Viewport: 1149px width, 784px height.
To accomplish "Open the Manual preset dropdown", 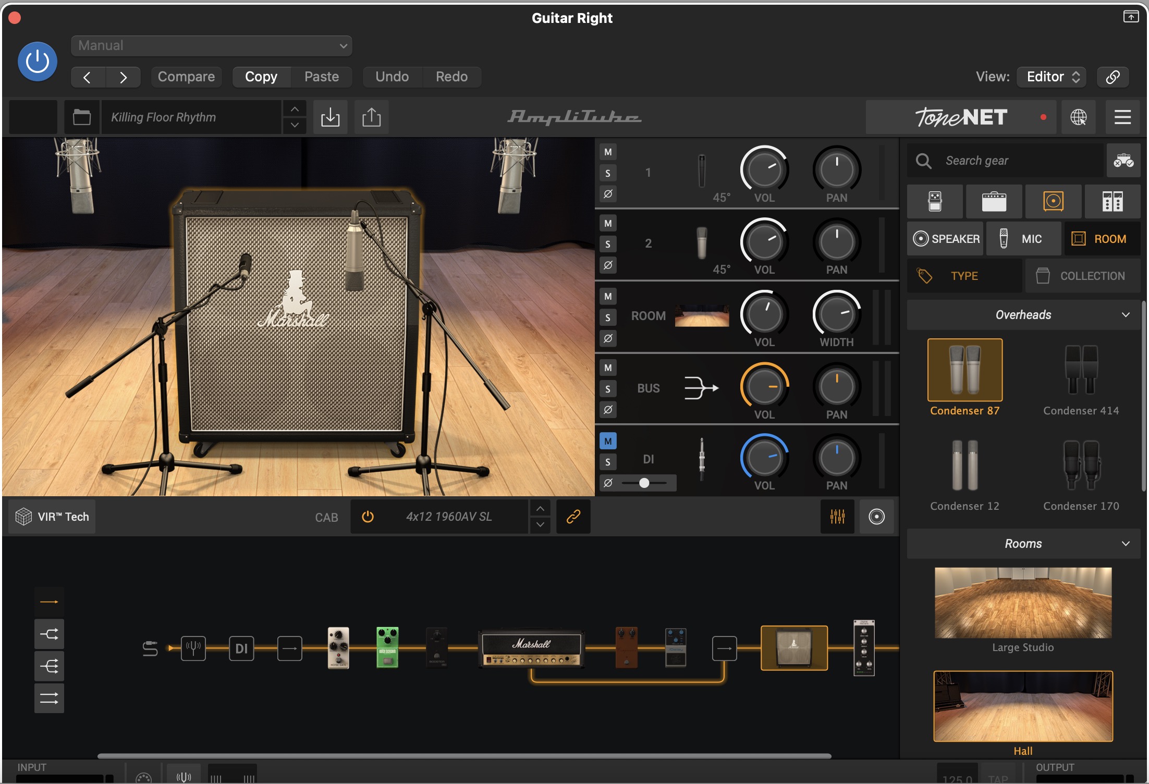I will (x=211, y=46).
